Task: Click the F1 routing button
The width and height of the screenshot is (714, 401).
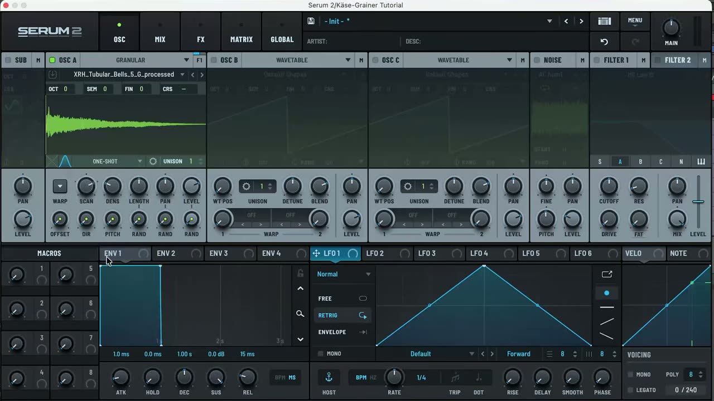Action: click(x=200, y=60)
